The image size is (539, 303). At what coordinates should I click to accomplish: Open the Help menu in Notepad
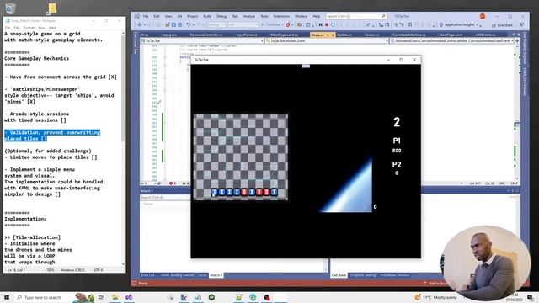point(52,28)
